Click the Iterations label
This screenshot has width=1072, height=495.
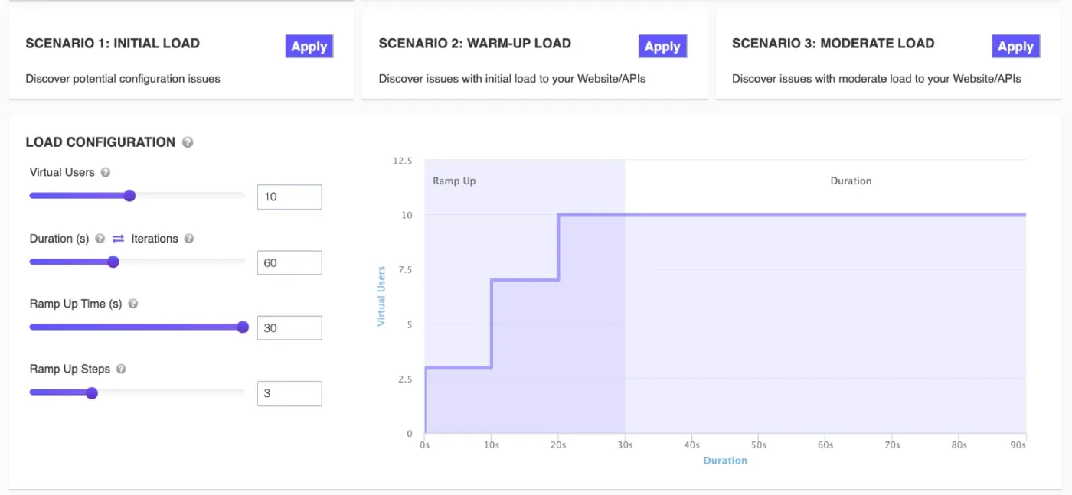point(155,239)
